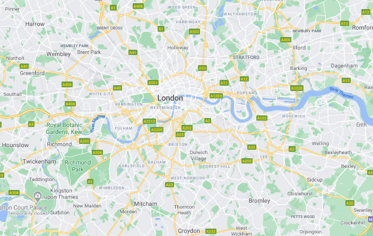The image size is (373, 236).
Task: Select the Dagenham place label
Action: point(344,66)
